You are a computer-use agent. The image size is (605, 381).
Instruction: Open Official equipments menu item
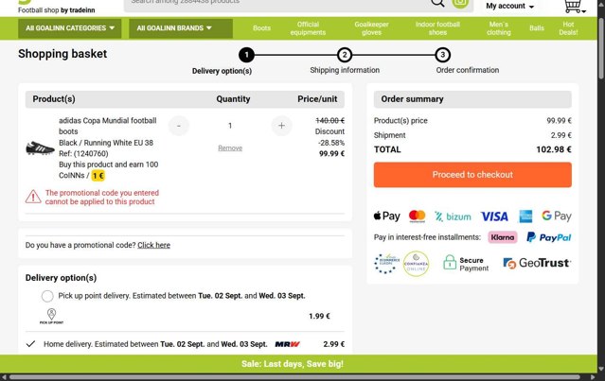pyautogui.click(x=308, y=28)
